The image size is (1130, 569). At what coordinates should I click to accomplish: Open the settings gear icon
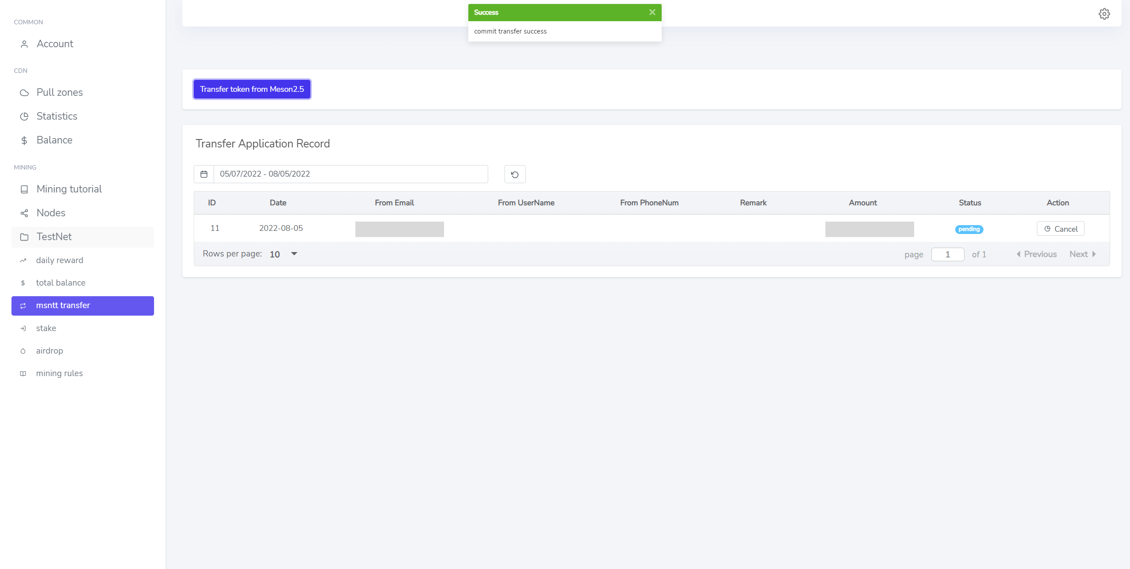pyautogui.click(x=1104, y=14)
